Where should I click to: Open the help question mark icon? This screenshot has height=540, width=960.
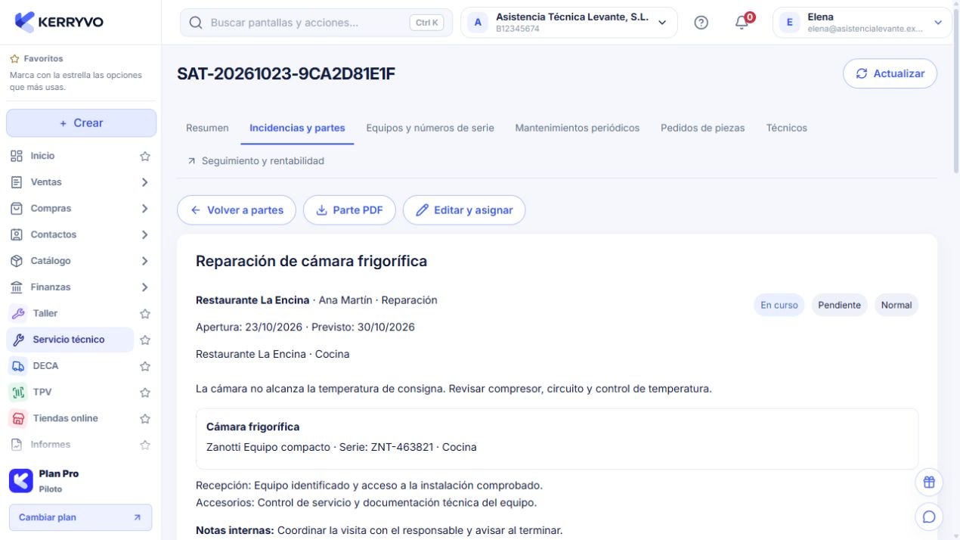tap(701, 23)
